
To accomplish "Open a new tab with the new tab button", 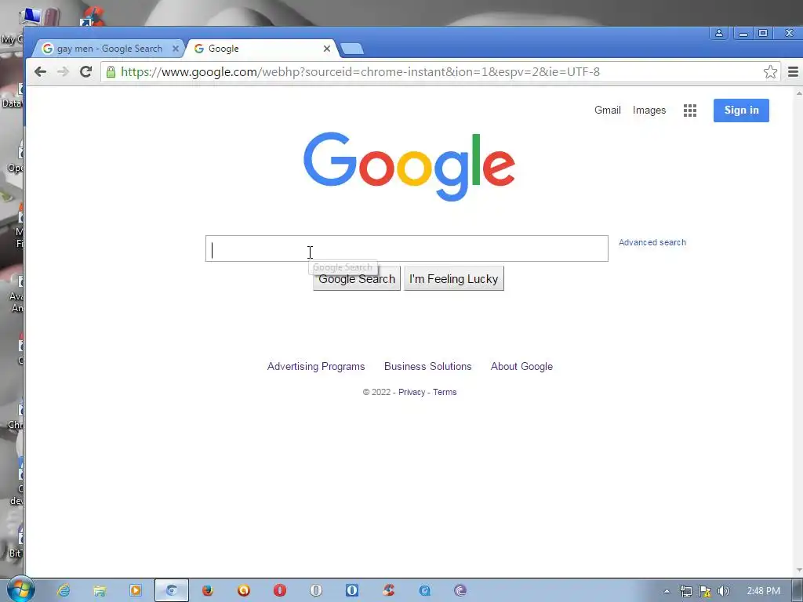I will [352, 49].
